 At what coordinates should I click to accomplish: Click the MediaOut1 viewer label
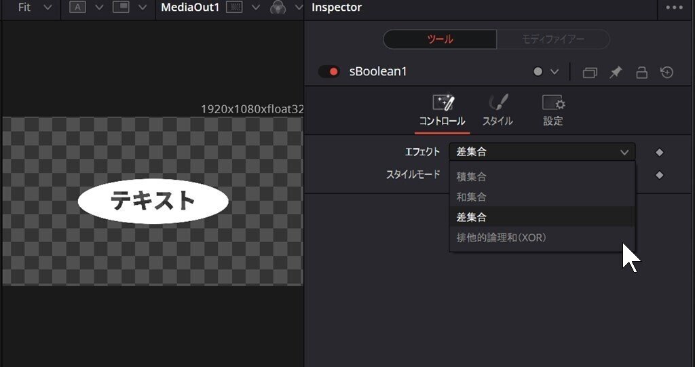tap(190, 7)
